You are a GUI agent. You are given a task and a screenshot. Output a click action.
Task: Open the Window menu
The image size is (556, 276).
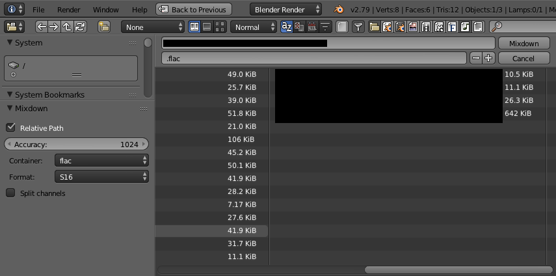tap(105, 10)
